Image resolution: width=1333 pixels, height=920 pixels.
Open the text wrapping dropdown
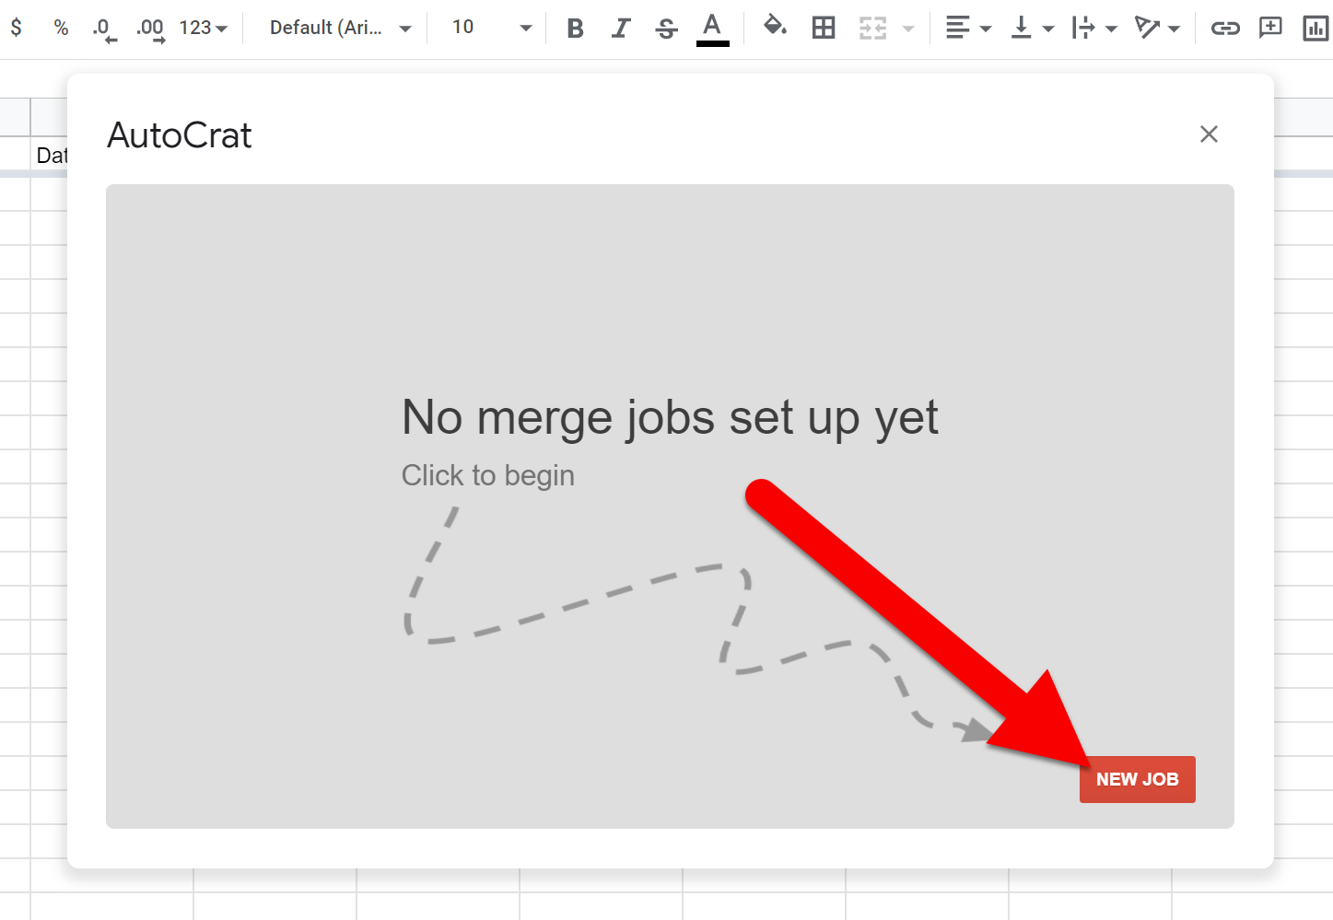[x=1094, y=28]
